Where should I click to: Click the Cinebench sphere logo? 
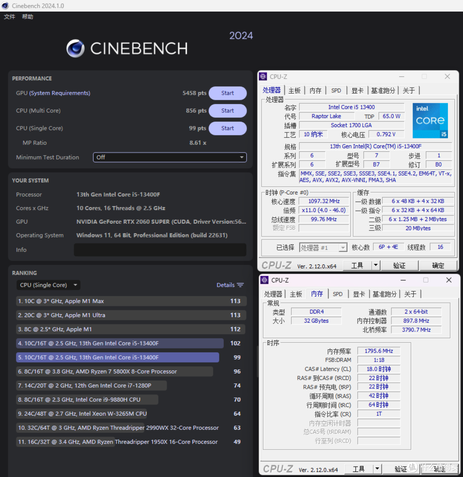(x=75, y=48)
